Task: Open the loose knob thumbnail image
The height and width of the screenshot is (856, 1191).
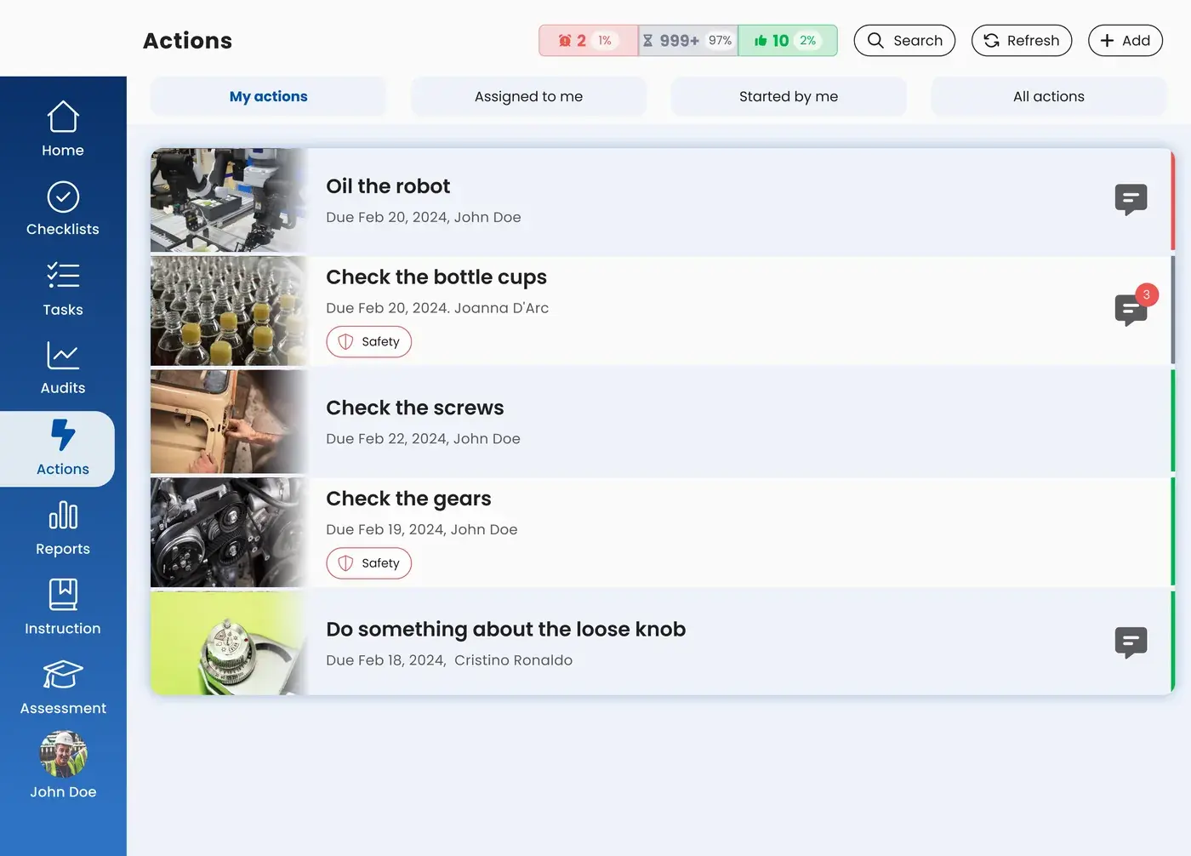Action: pos(228,643)
